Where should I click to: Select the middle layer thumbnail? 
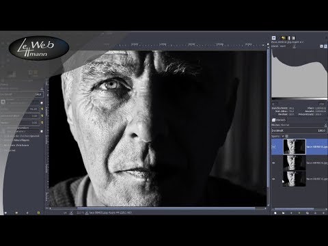coord(295,163)
